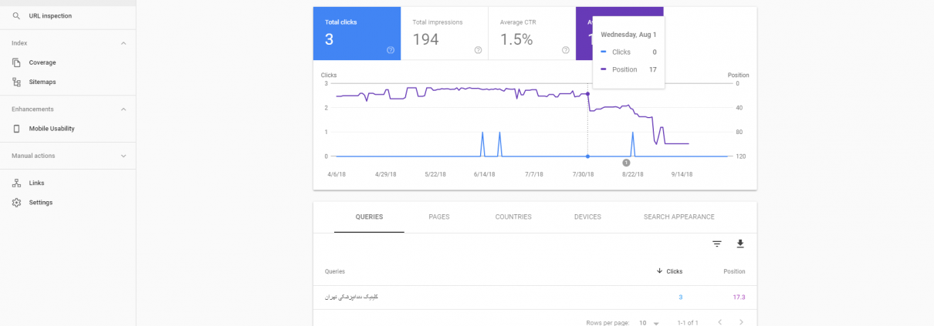The height and width of the screenshot is (326, 934).
Task: Collapse the Index section
Action: 124,43
